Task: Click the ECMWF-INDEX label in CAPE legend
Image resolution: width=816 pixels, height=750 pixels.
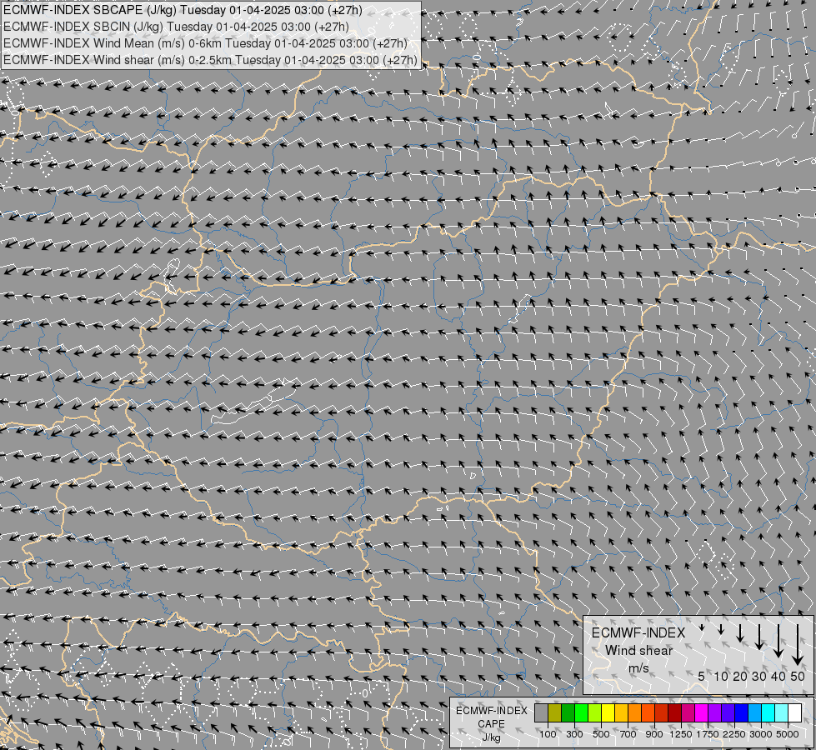Action: pos(492,711)
